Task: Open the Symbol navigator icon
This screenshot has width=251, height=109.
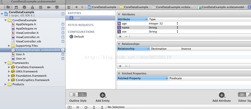Action: click(16, 7)
